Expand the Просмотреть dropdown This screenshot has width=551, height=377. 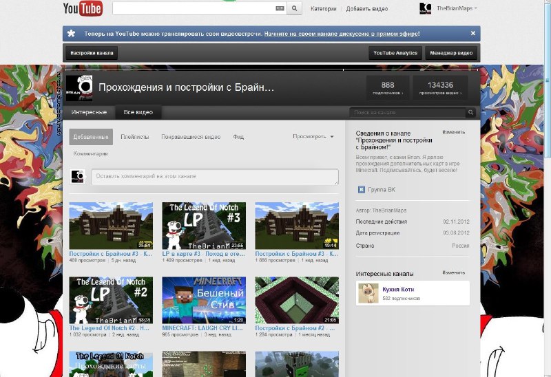(x=313, y=137)
